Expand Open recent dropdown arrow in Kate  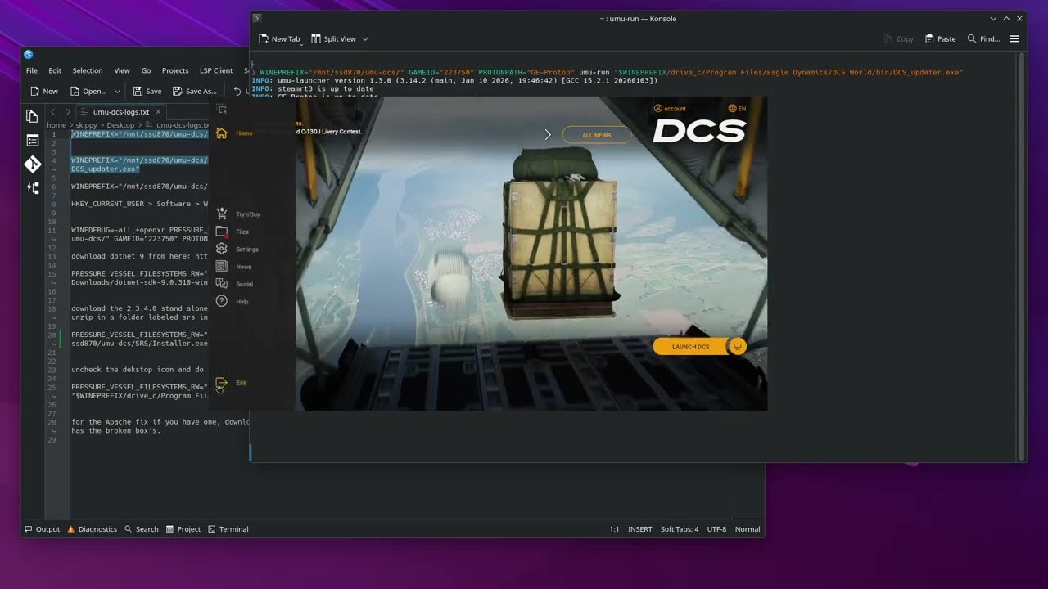pyautogui.click(x=118, y=91)
